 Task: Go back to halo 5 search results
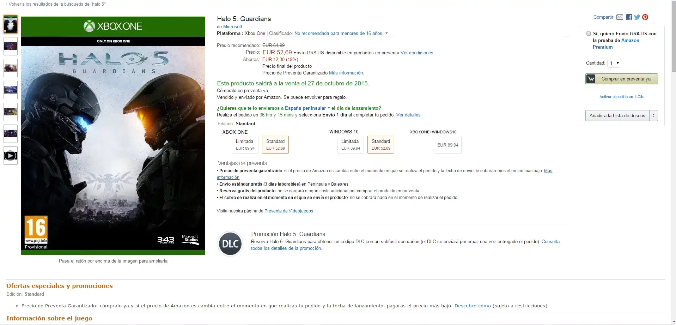[56, 4]
